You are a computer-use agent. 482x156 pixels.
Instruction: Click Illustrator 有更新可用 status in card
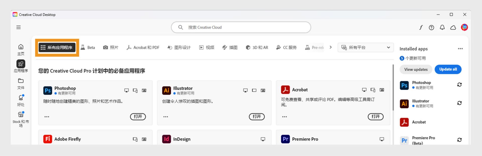[x=184, y=93]
